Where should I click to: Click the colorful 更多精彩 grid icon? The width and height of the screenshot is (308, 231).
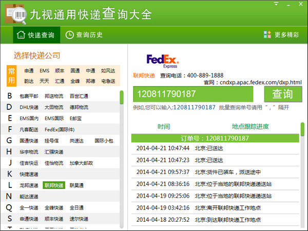267,34
